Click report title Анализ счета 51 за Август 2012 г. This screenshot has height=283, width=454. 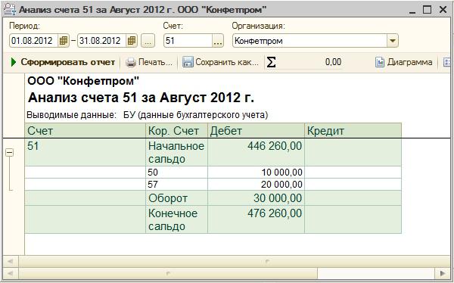[141, 98]
